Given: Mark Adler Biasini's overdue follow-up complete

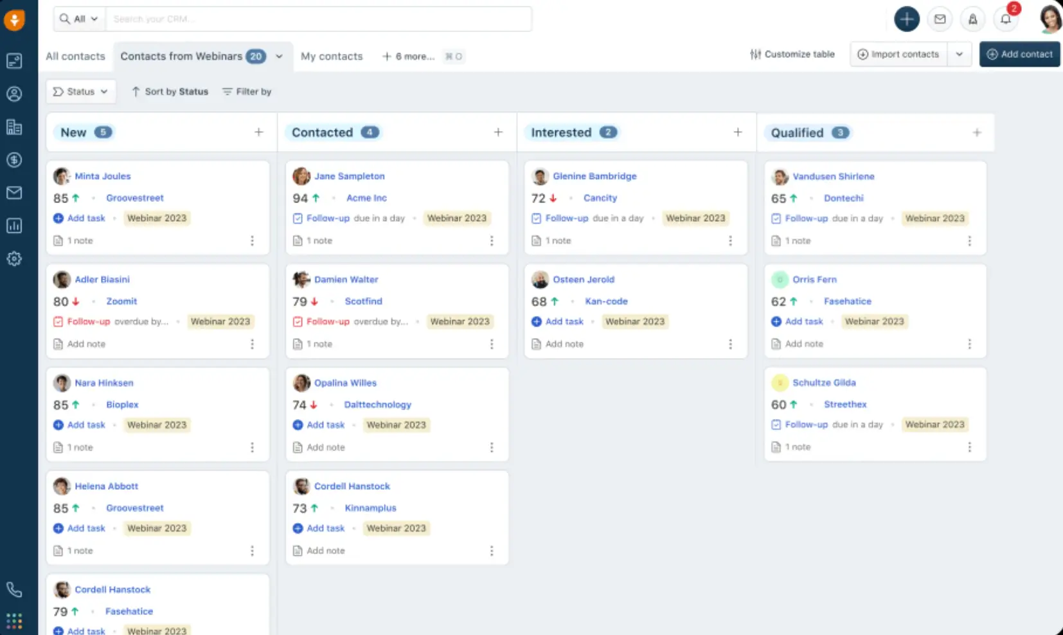Looking at the screenshot, I should [58, 321].
